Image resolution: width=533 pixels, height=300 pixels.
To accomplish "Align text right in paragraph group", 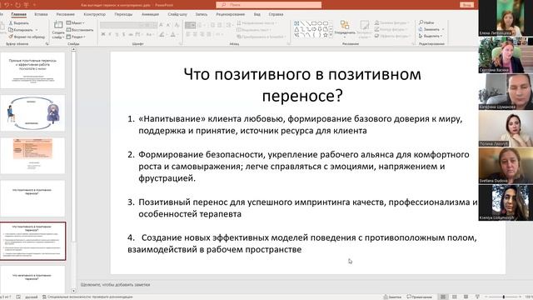I will point(202,34).
